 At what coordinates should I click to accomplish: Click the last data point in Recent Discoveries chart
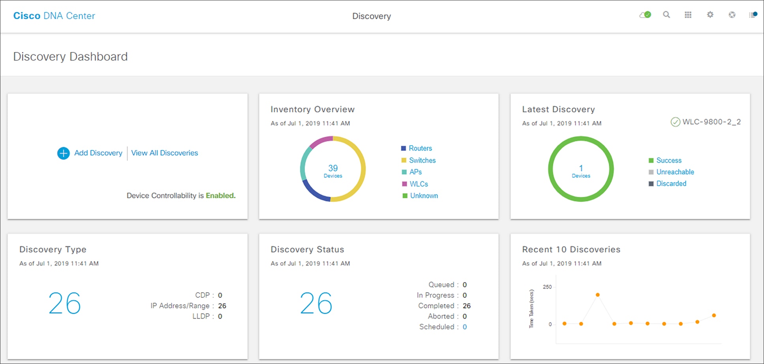tap(714, 315)
